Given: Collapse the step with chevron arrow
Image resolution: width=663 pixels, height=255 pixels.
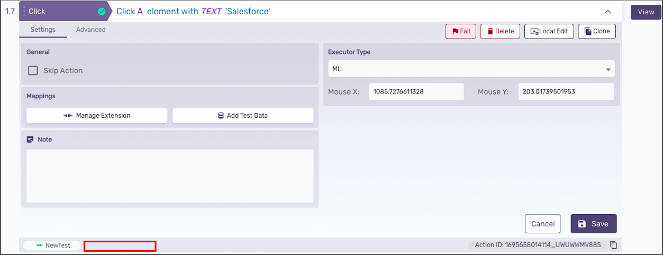Looking at the screenshot, I should tap(607, 12).
